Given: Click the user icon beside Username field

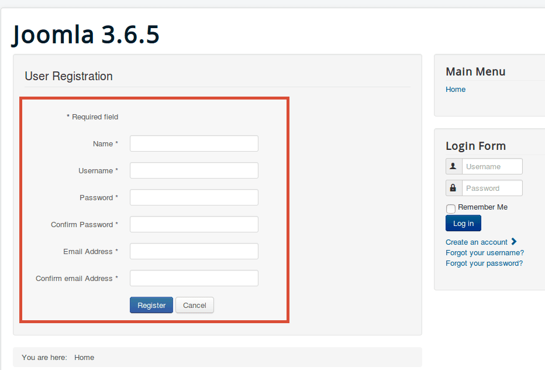Looking at the screenshot, I should click(454, 166).
